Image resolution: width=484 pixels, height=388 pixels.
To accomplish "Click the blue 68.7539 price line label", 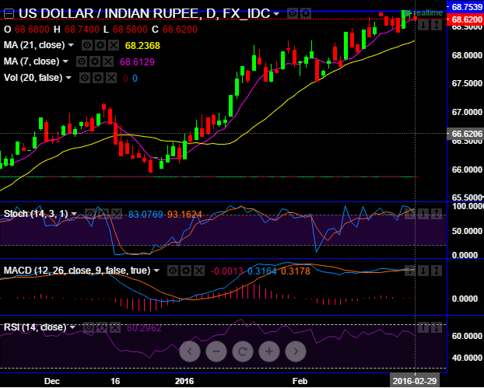I will [465, 6].
